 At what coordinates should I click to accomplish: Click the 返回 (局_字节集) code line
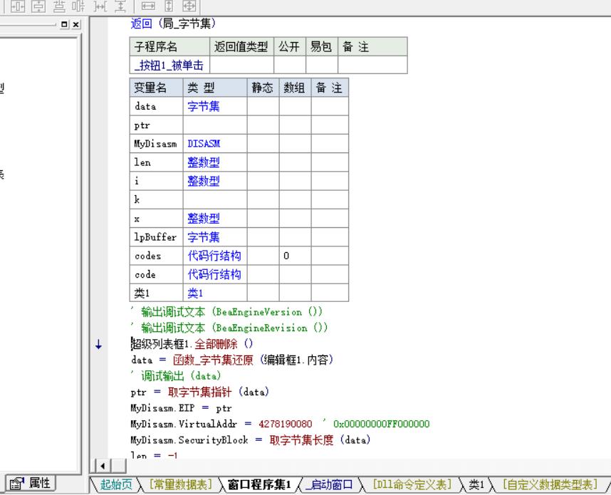point(173,24)
